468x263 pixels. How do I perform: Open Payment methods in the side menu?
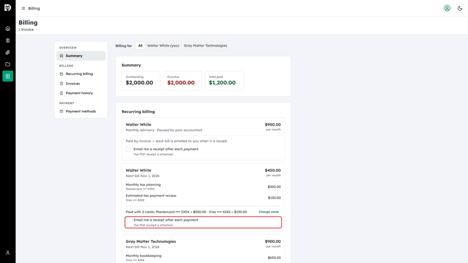click(81, 111)
